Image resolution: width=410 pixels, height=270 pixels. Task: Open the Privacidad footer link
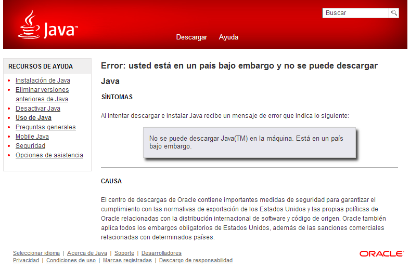[26, 260]
